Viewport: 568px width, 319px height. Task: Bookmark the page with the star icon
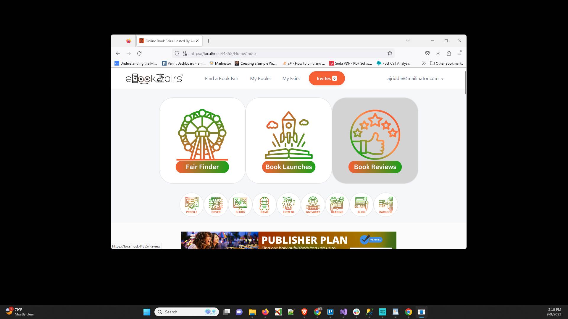pos(390,53)
